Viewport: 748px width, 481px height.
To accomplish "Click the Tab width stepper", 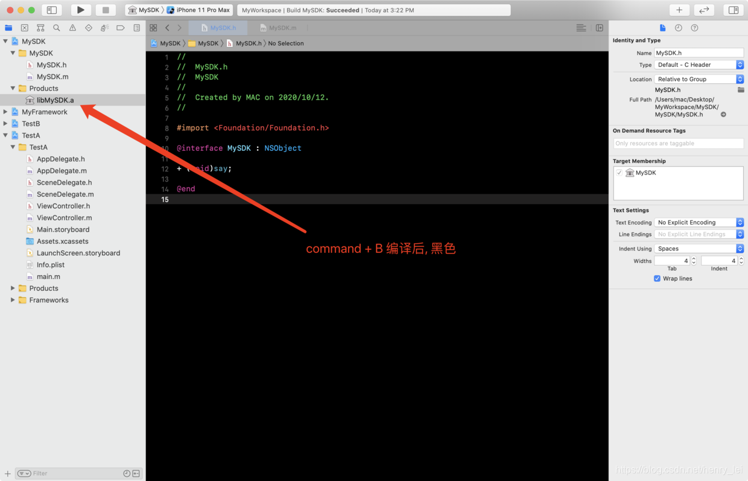I will pos(694,261).
